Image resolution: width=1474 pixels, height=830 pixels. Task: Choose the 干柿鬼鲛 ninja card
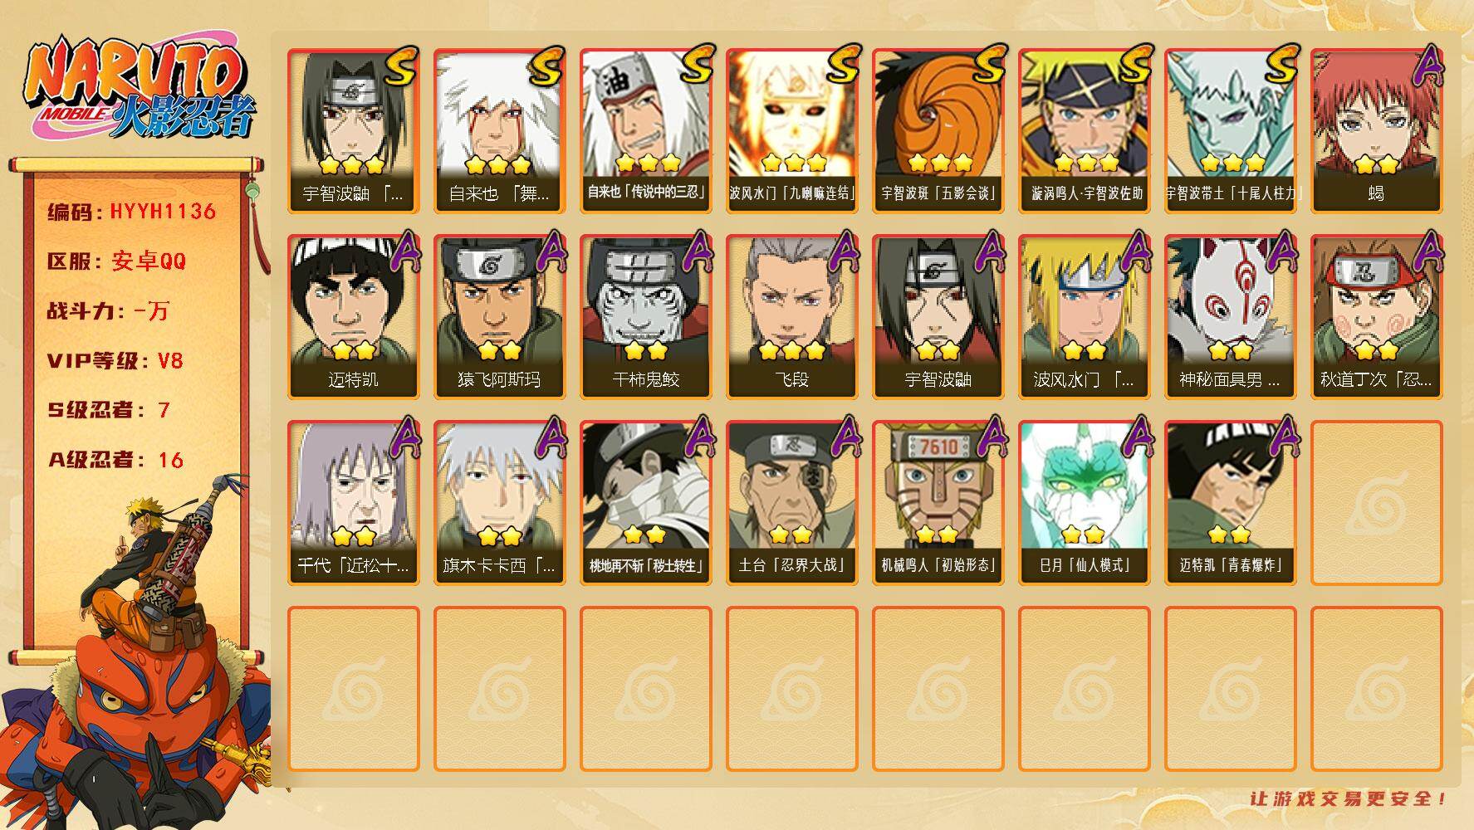645,317
